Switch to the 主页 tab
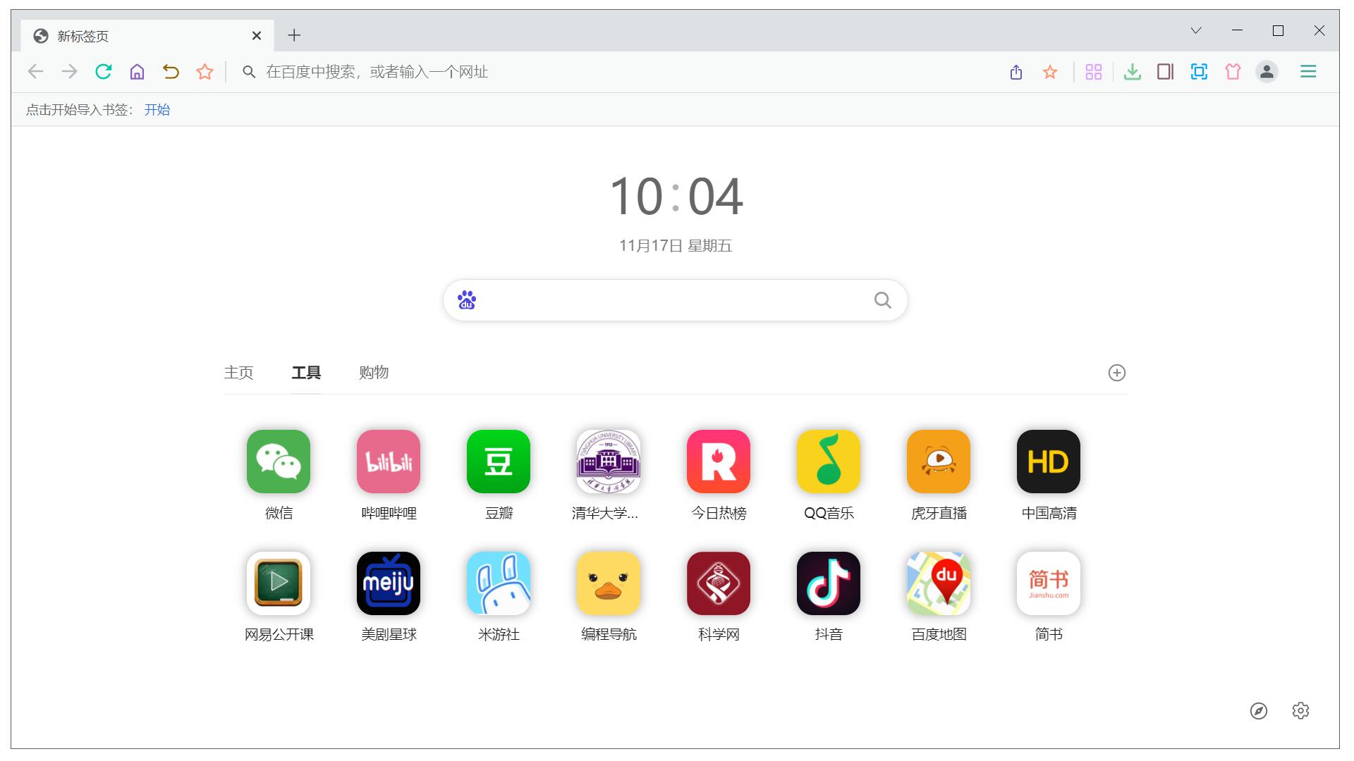The image size is (1354, 761). [x=238, y=373]
